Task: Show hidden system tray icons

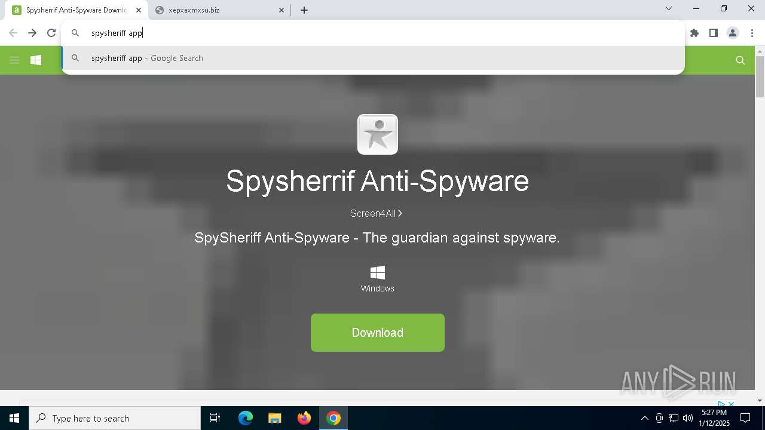Action: (644, 418)
